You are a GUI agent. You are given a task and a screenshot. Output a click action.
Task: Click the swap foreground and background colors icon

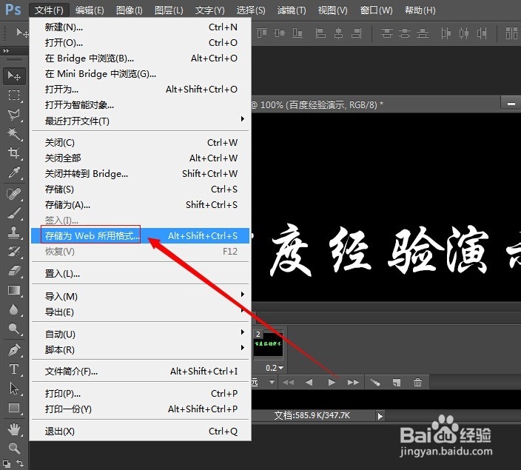pos(20,463)
